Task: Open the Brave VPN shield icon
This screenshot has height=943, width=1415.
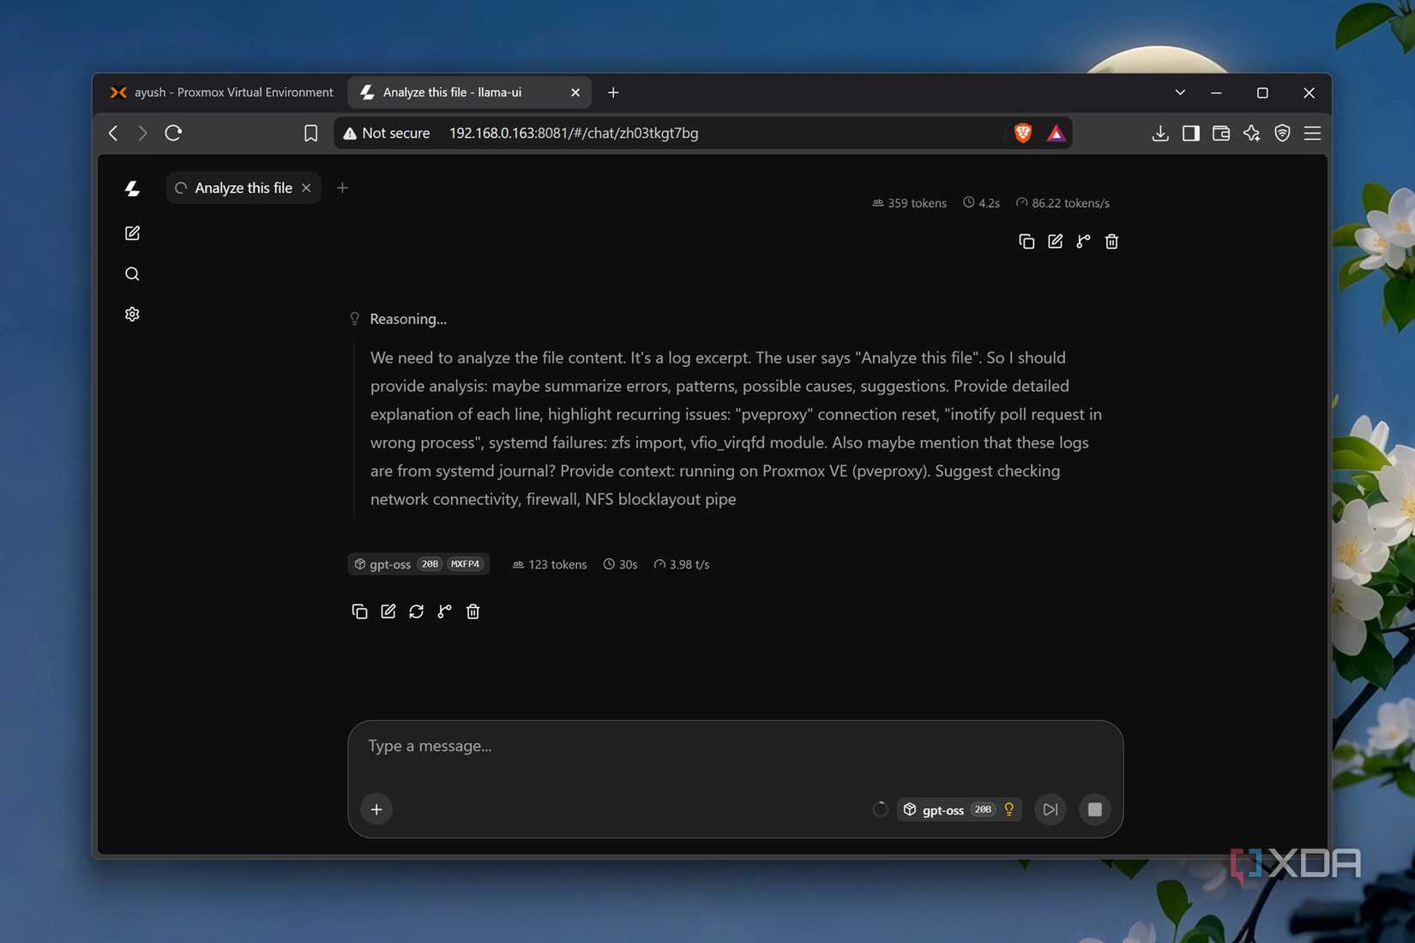Action: [x=1282, y=133]
